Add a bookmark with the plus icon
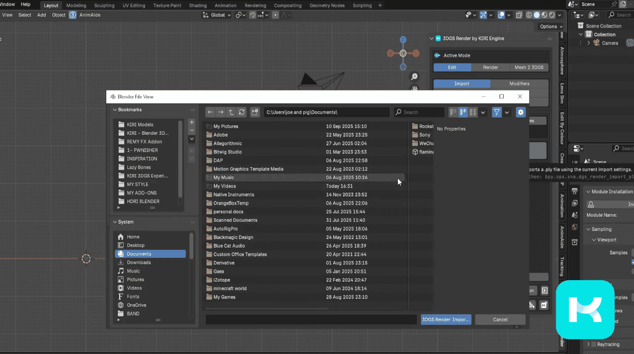This screenshot has width=634, height=354. point(191,122)
